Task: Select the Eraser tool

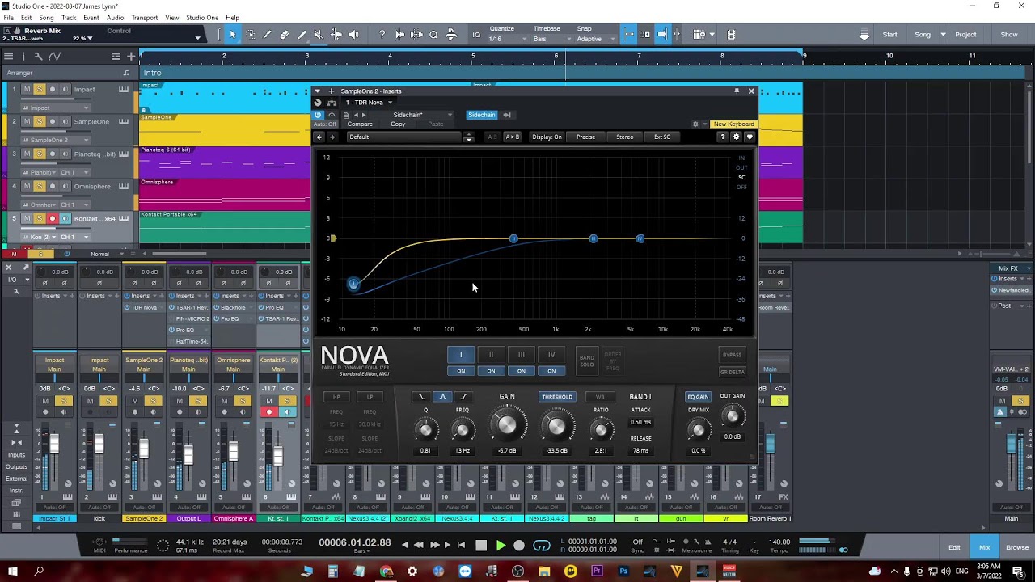Action: tap(285, 35)
